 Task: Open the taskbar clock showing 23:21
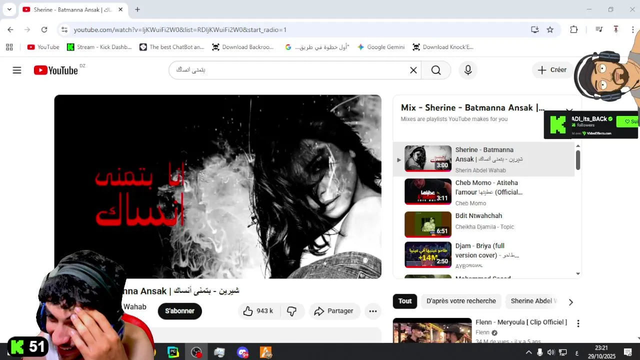click(601, 351)
